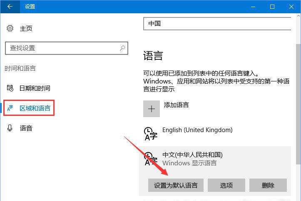Click the search magnifier icon
Viewport: 301px width, 201px height.
click(x=122, y=48)
